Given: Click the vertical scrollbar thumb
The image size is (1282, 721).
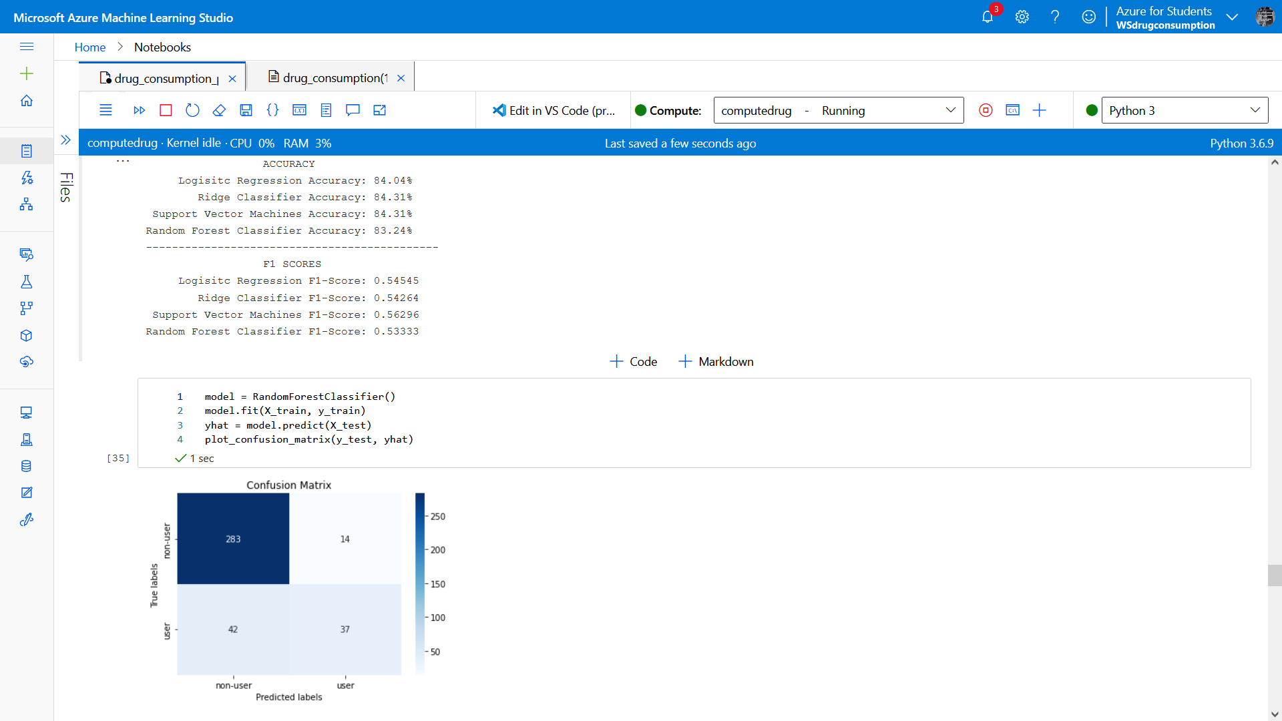Looking at the screenshot, I should [x=1275, y=575].
